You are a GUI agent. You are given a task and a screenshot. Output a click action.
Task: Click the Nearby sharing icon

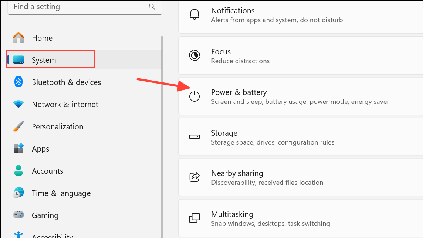(x=194, y=177)
